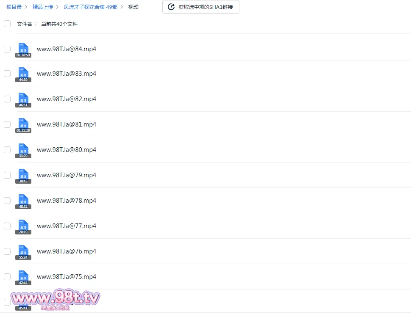The image size is (411, 314).
Task: Open the 风流才子探花合集 49部 breadcrumb link
Action: pyautogui.click(x=90, y=7)
